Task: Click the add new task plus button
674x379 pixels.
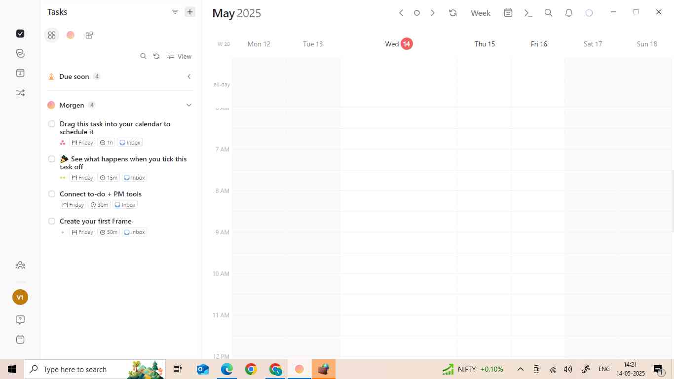Action: 190,12
